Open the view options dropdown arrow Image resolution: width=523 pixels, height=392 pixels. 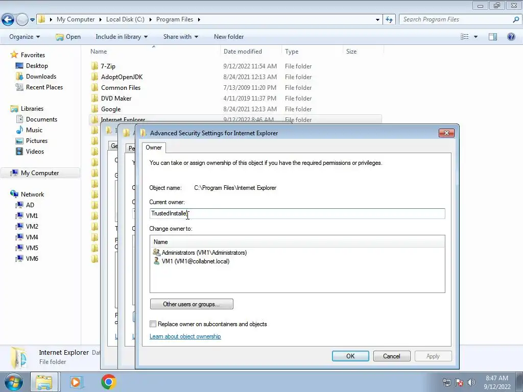476,37
